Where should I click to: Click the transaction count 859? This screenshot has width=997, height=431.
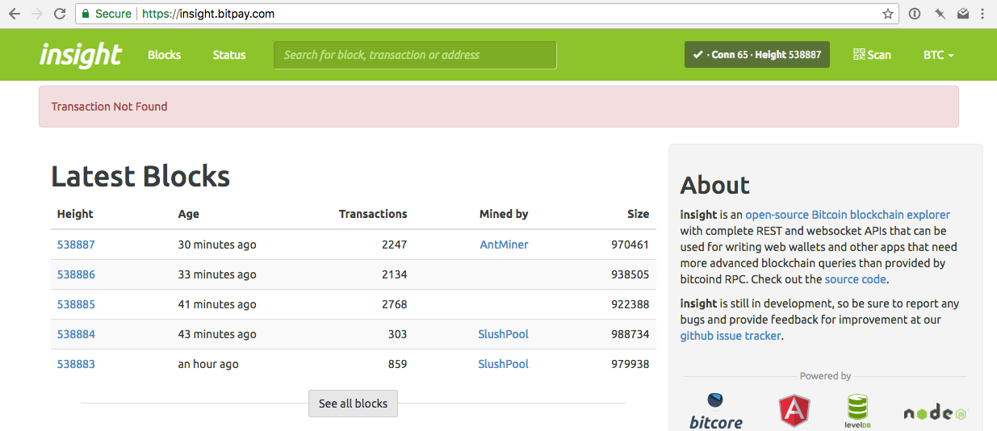click(397, 364)
